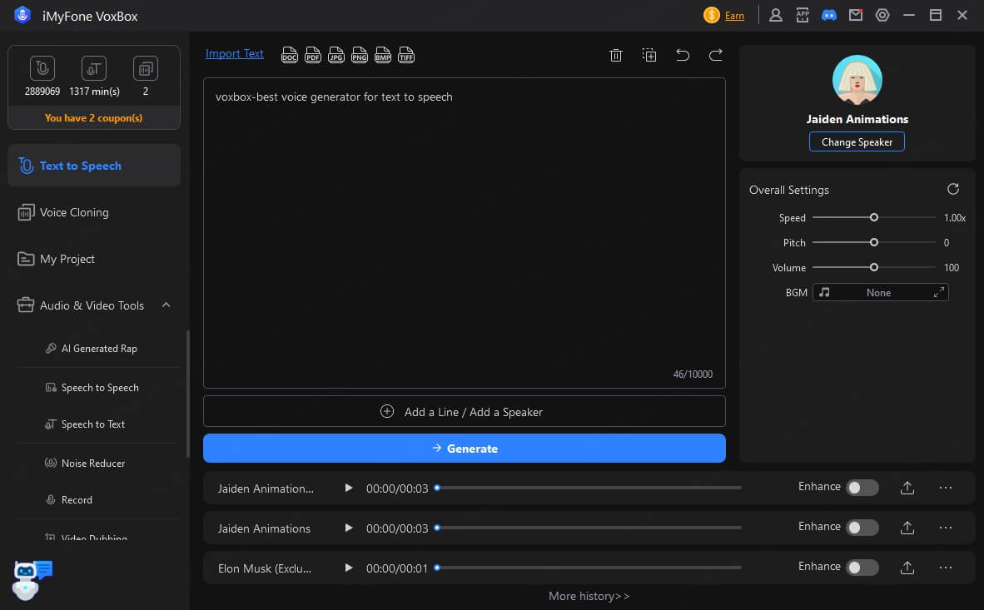Click Add a Line / Add a Speaker

pos(465,412)
